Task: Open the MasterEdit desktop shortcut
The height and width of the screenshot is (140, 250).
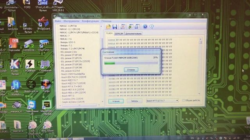Action: [x=47, y=107]
